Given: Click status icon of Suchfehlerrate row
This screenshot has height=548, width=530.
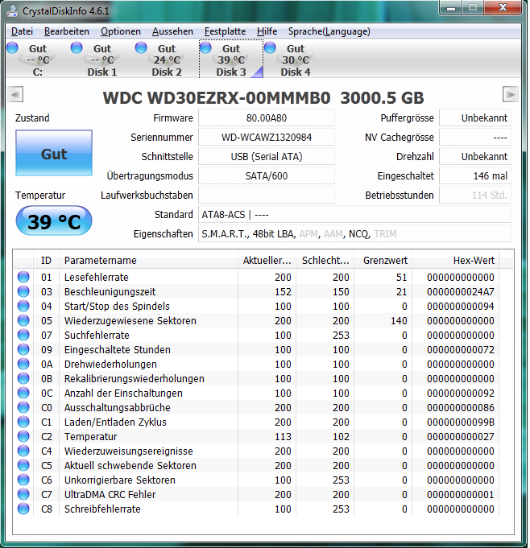Looking at the screenshot, I should pos(23,335).
